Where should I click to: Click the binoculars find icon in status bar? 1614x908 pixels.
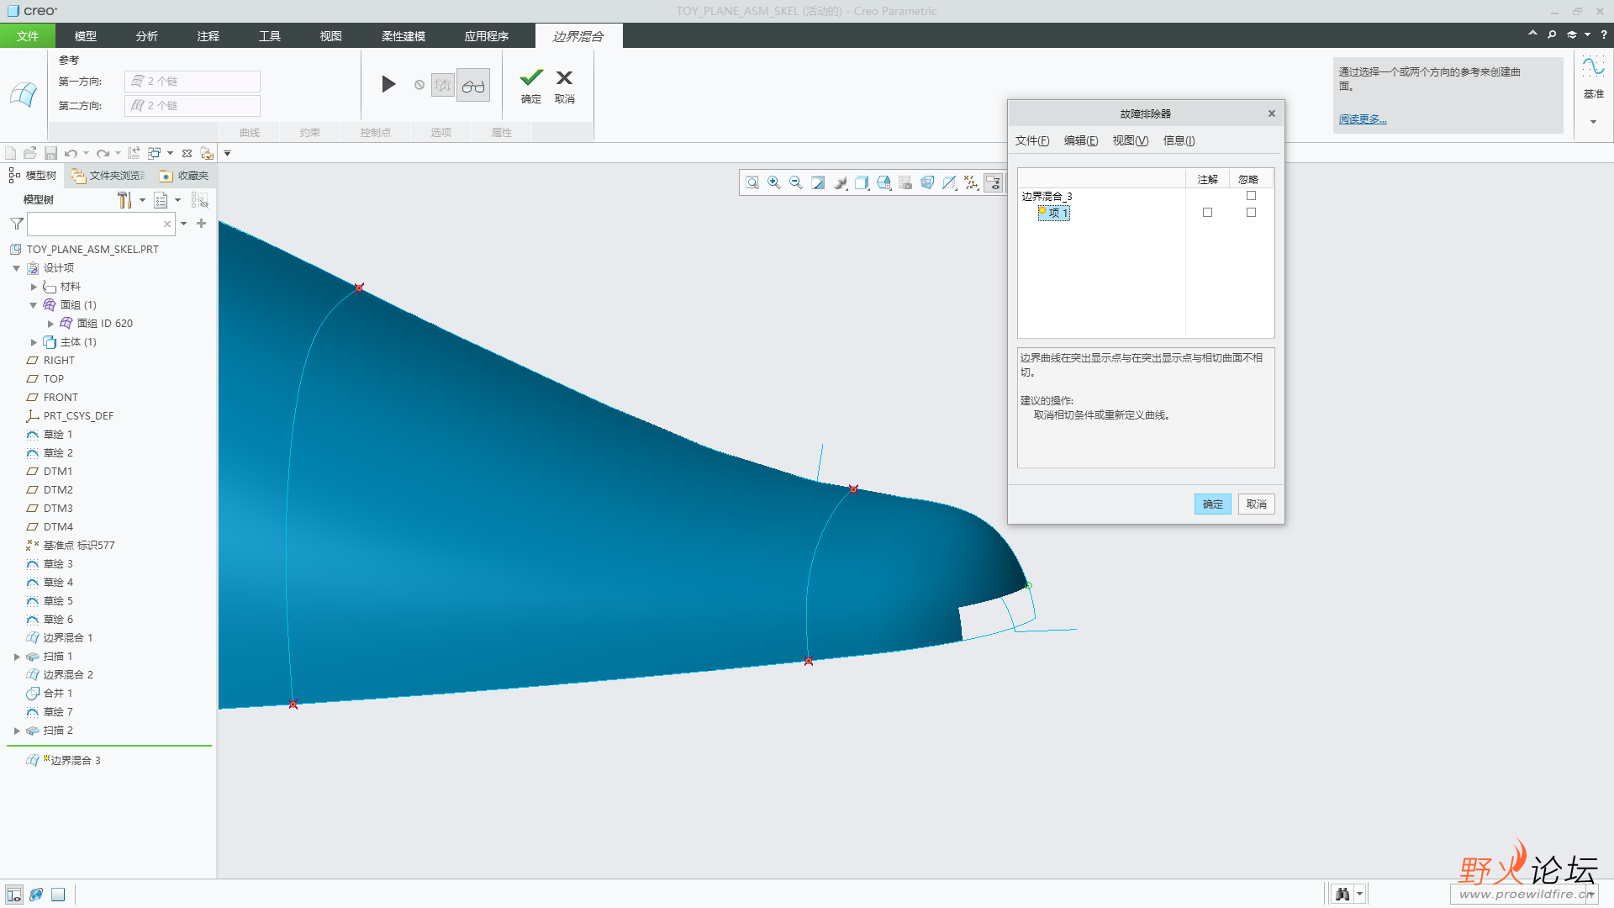click(1342, 894)
